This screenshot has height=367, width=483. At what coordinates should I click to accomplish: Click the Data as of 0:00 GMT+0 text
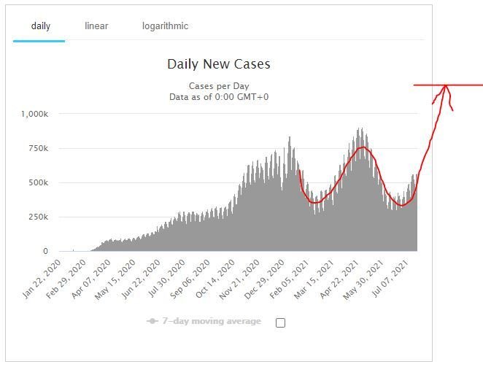219,97
